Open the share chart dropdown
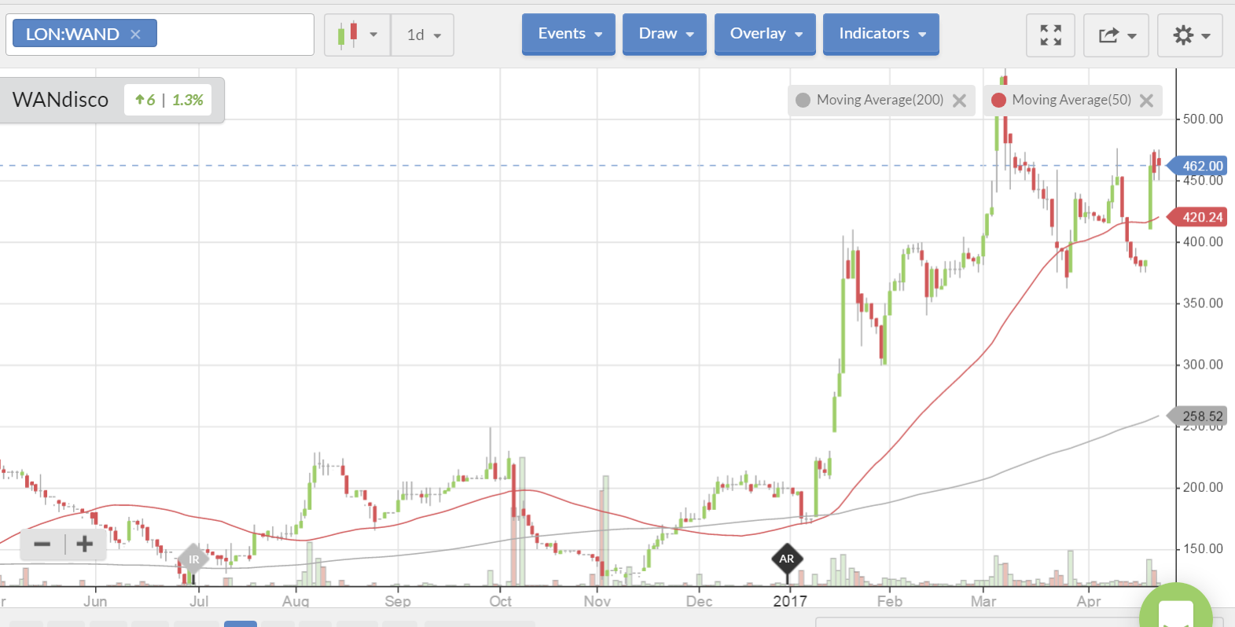The height and width of the screenshot is (627, 1235). tap(1116, 35)
